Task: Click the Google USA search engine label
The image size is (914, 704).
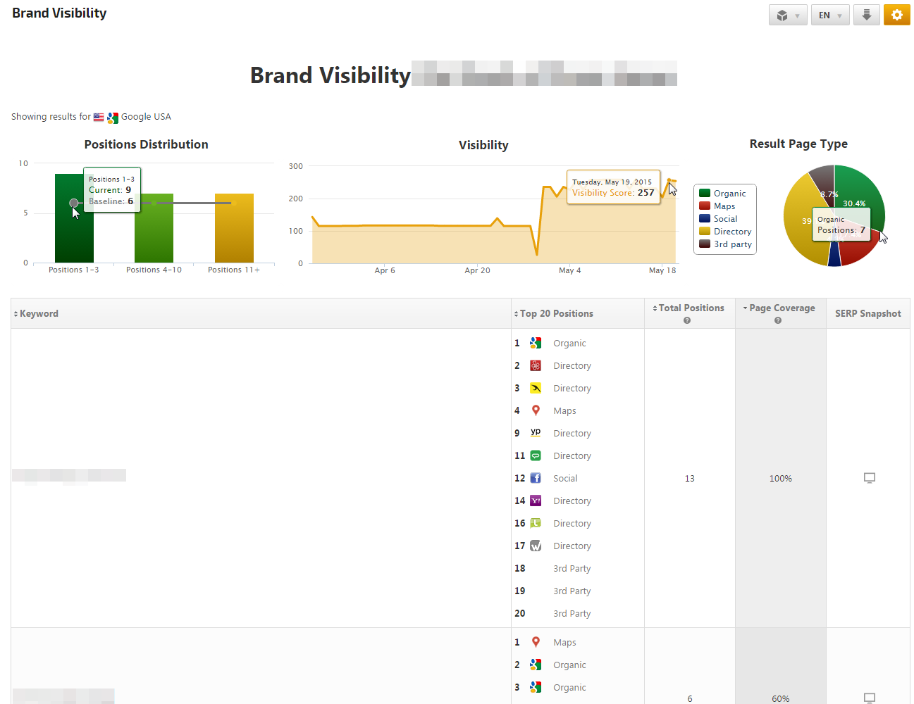Action: tap(145, 117)
